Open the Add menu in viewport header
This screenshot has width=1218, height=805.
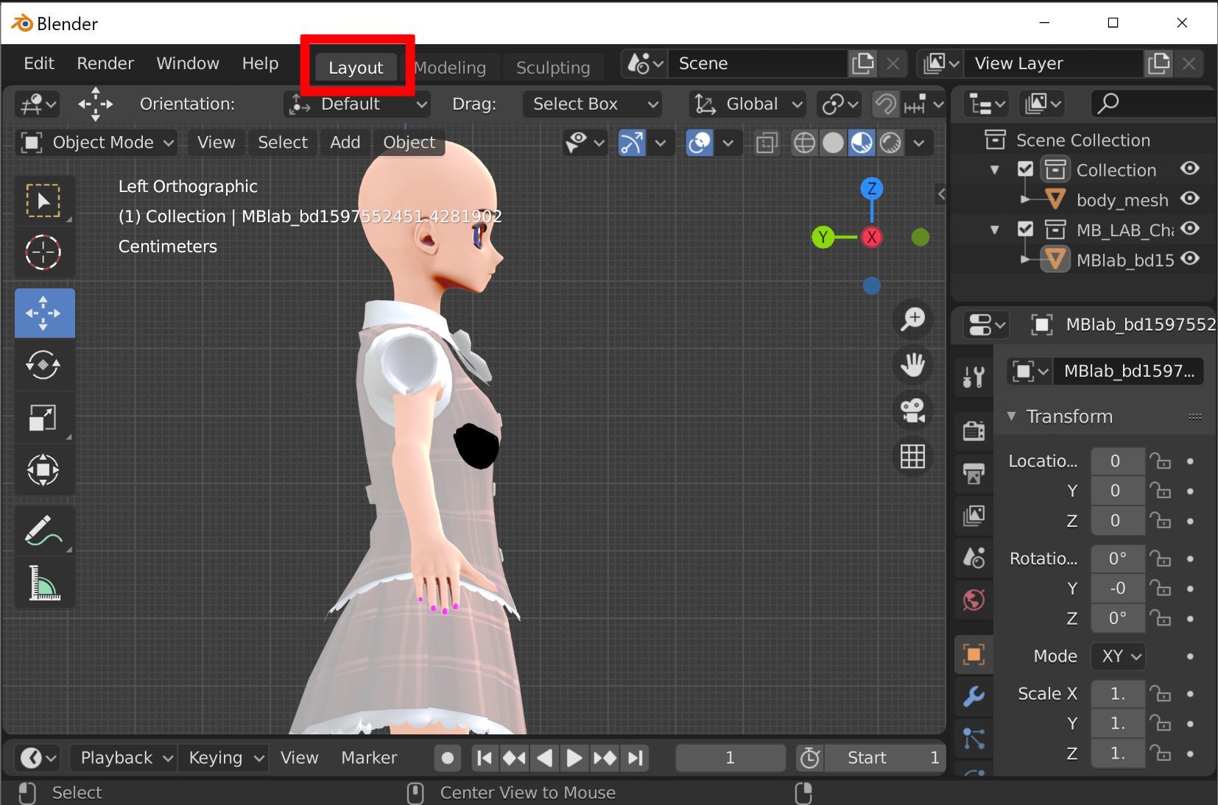[345, 143]
